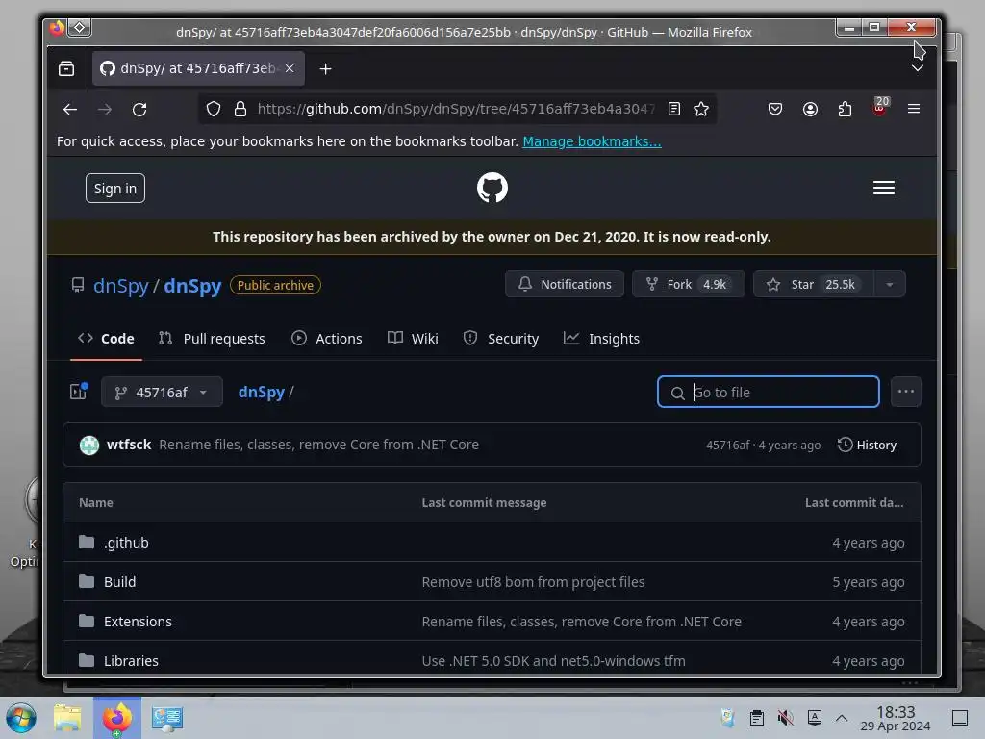The width and height of the screenshot is (985, 739).
Task: Open the Windows Start menu
Action: click(x=21, y=718)
